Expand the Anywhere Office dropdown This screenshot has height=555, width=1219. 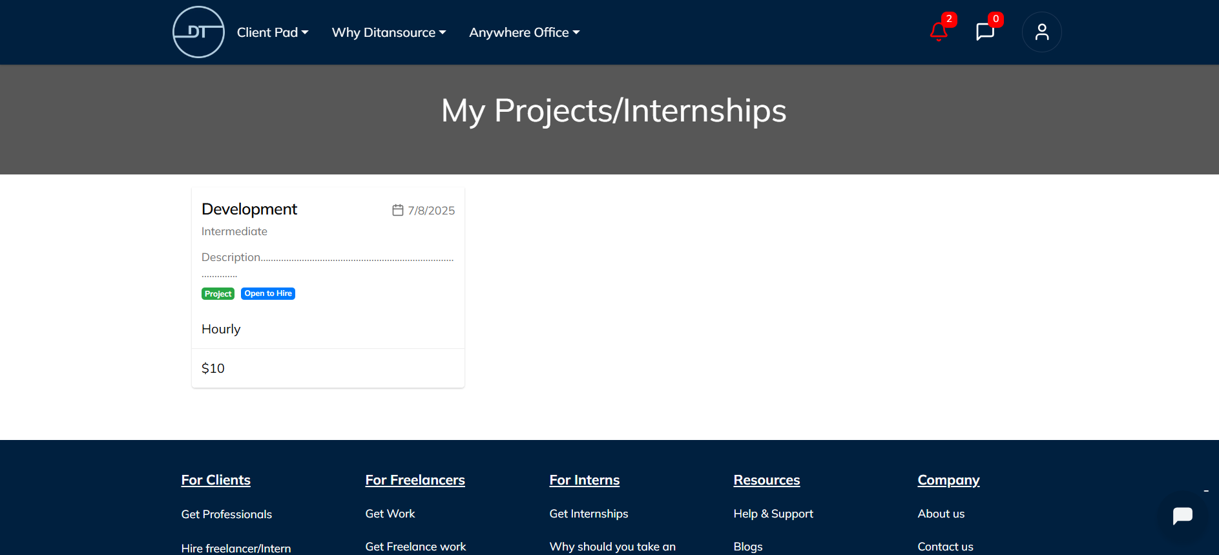point(525,32)
